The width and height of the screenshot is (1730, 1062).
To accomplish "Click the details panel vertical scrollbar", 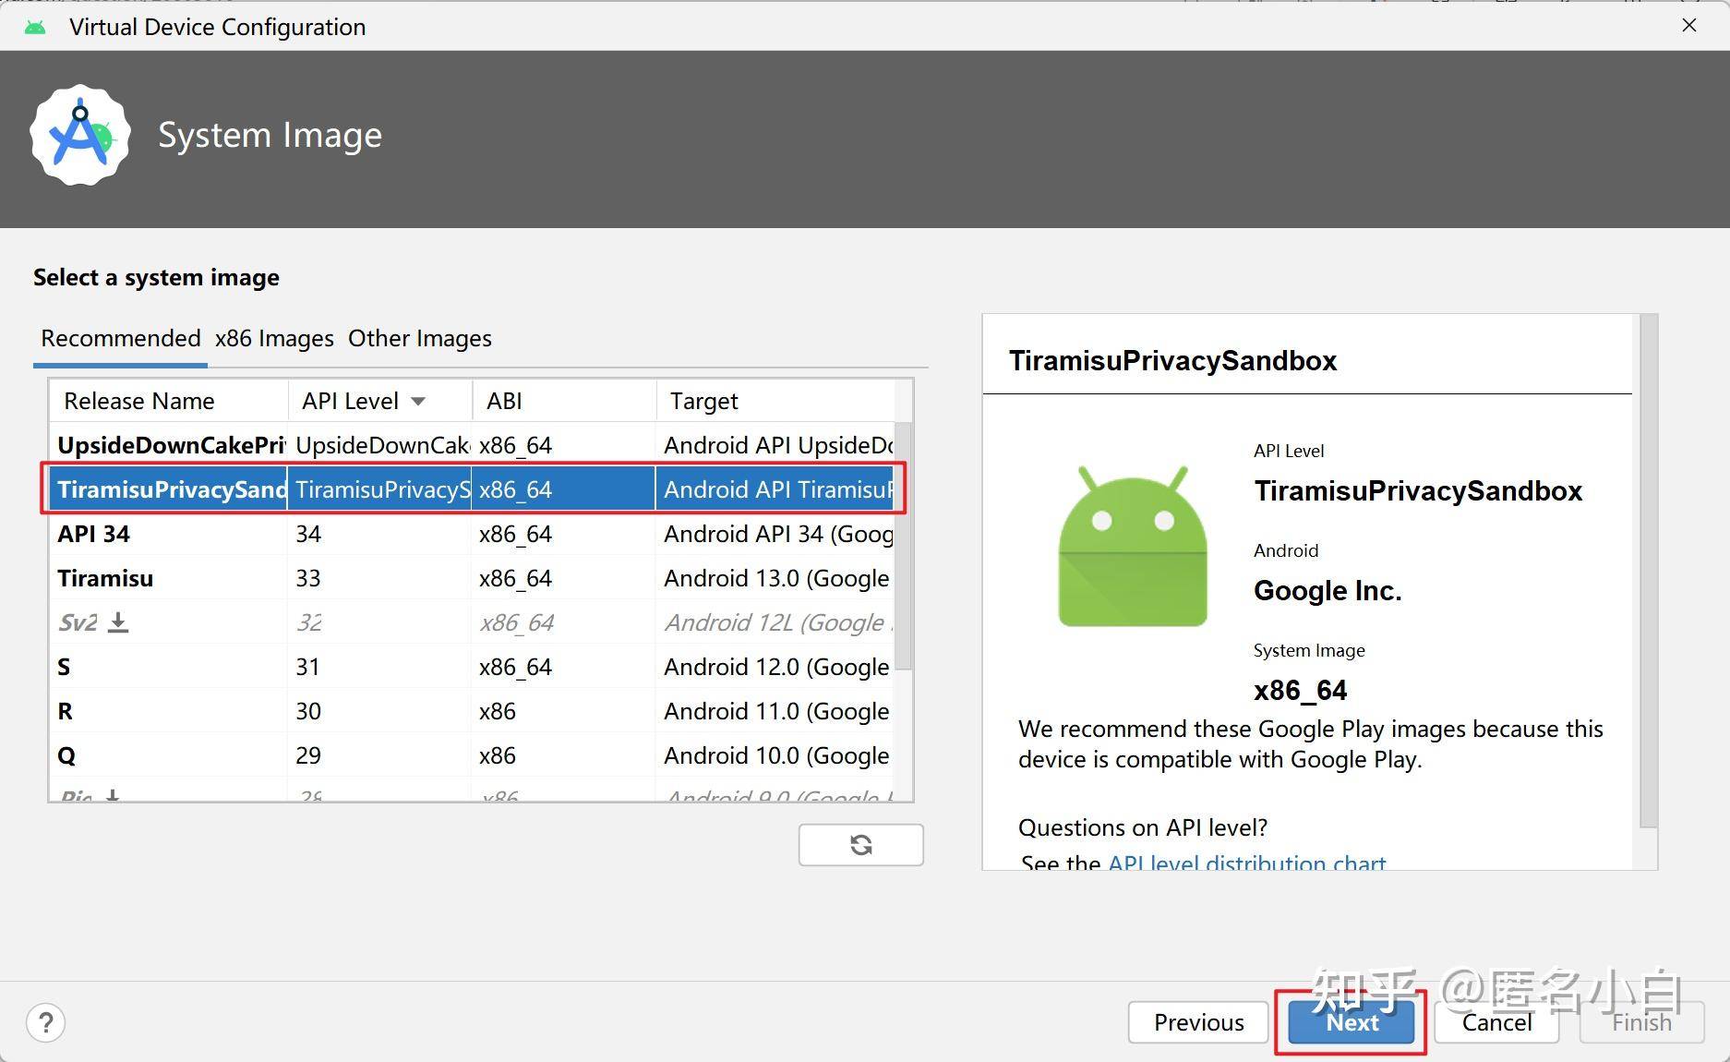I will click(x=1648, y=571).
